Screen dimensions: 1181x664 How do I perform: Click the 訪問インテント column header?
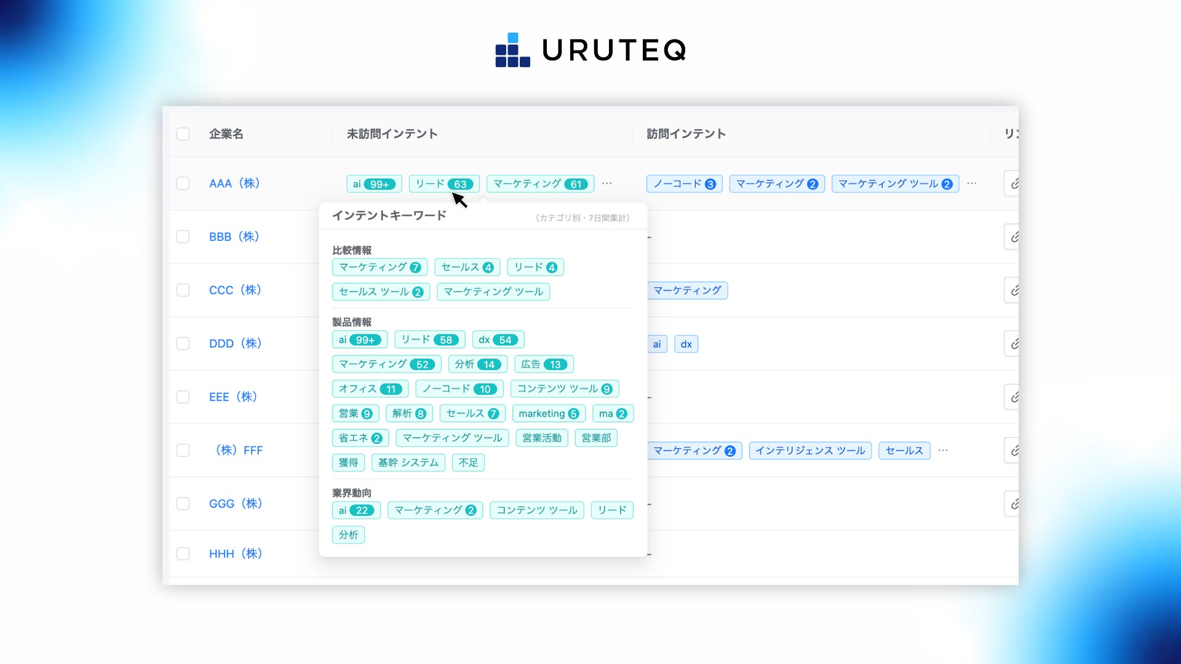686,134
